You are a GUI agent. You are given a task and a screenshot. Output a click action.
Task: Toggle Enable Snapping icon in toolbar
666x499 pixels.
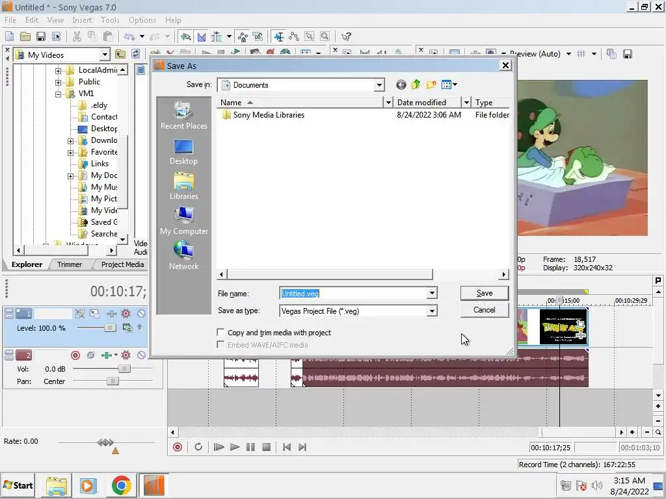tap(185, 36)
